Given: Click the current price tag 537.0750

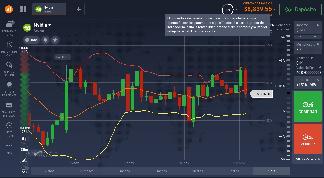Looking at the screenshot, I should click(x=261, y=94).
